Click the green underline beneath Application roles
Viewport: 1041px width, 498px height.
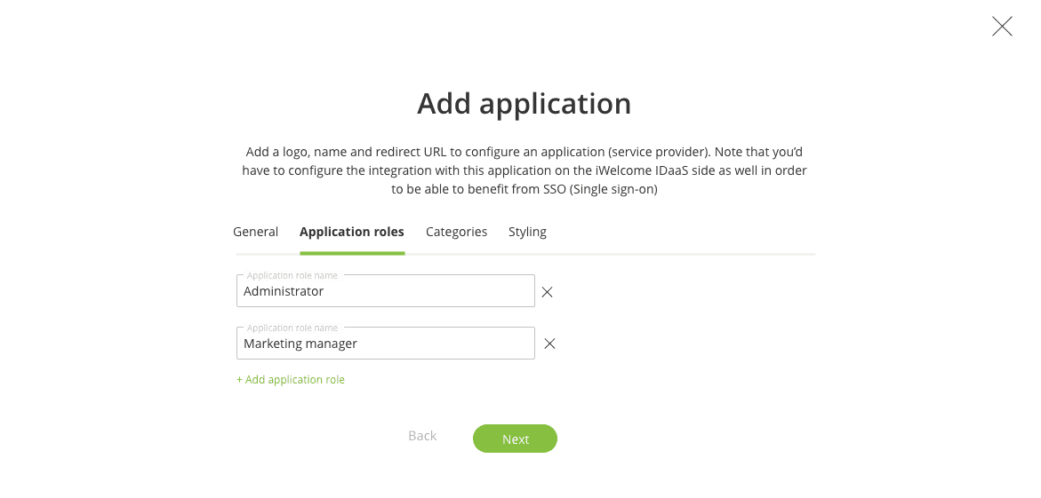352,254
